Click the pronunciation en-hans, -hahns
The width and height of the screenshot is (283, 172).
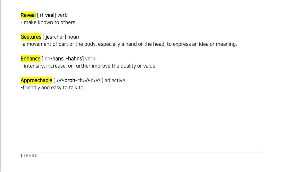pos(63,58)
